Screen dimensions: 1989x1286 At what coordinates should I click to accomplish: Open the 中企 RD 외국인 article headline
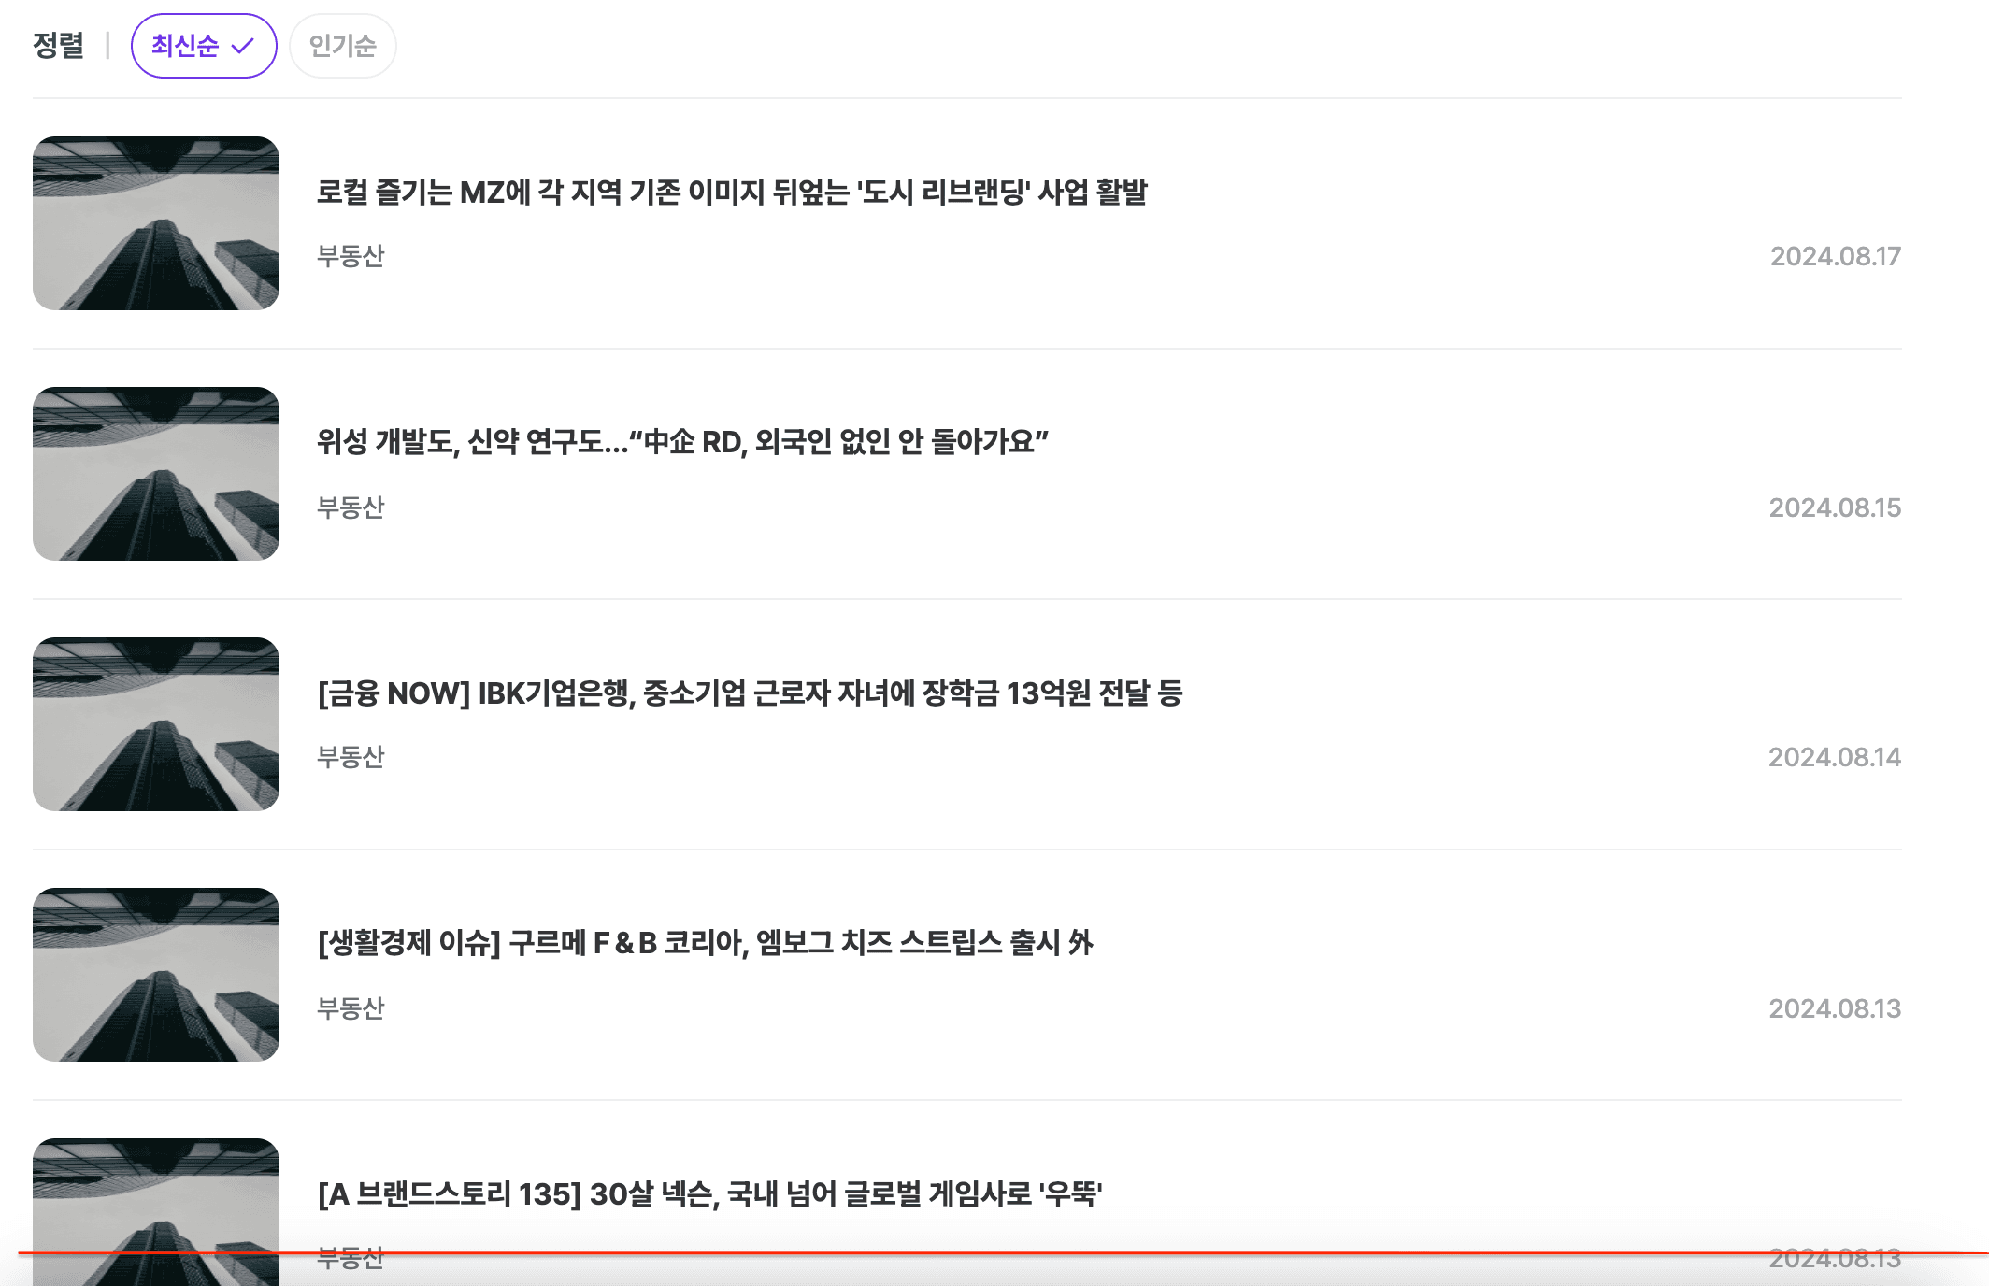[682, 442]
